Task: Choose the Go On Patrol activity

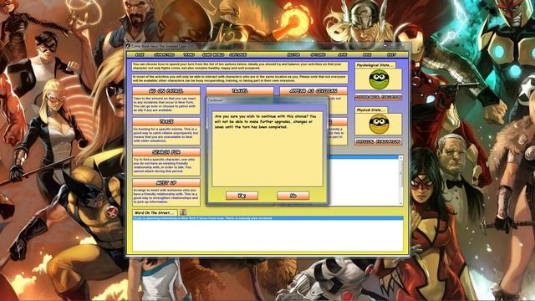Action: coord(166,91)
